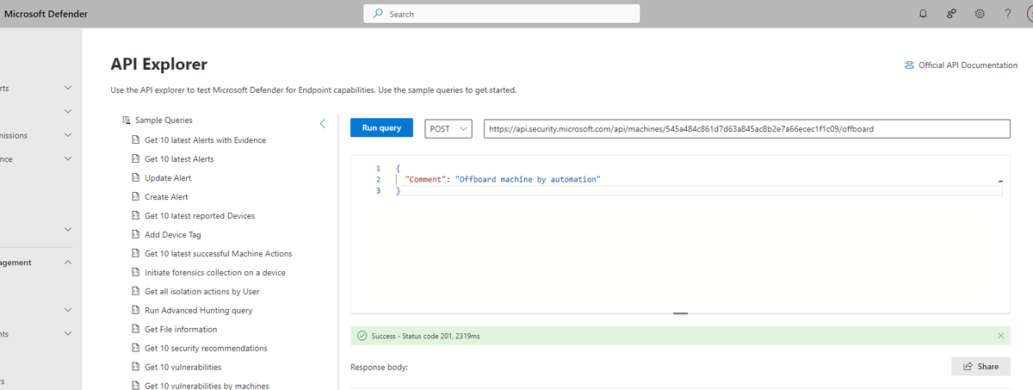Click icon beside Create Alert query
This screenshot has height=390, width=1033.
point(135,197)
